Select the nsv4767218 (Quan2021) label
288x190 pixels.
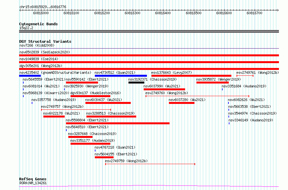(x=115, y=147)
